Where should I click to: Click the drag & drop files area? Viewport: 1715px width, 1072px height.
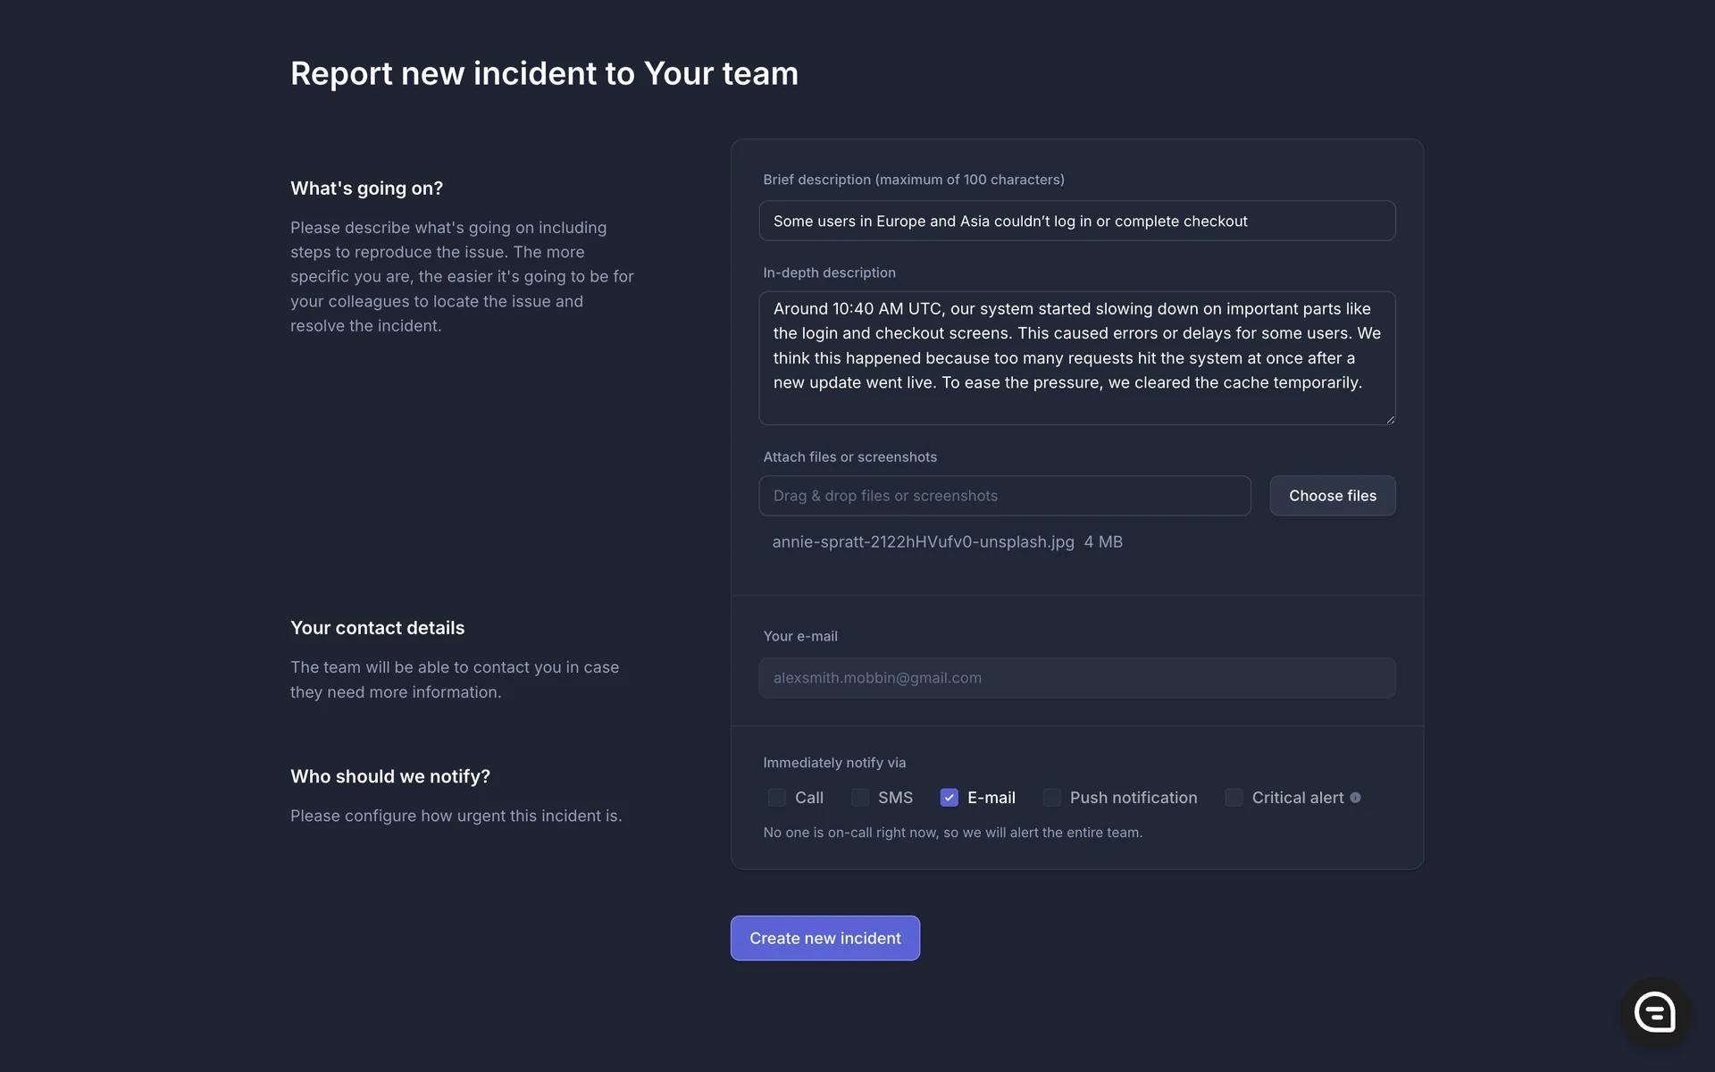pos(1004,496)
